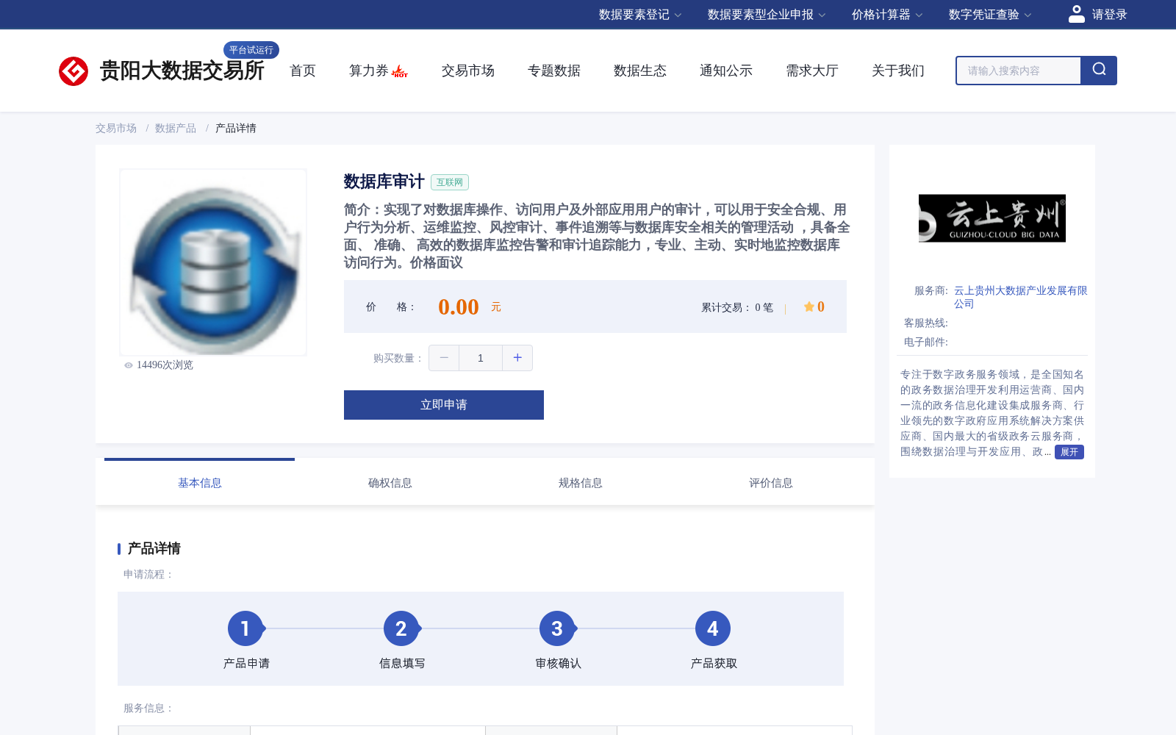Click the eye icon next to 14496次浏览
This screenshot has height=735, width=1176.
(129, 365)
